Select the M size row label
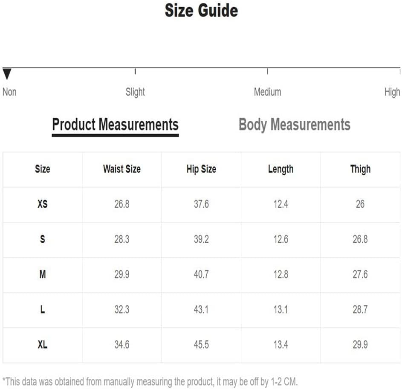Viewport: 402px width, 389px height. click(x=43, y=274)
